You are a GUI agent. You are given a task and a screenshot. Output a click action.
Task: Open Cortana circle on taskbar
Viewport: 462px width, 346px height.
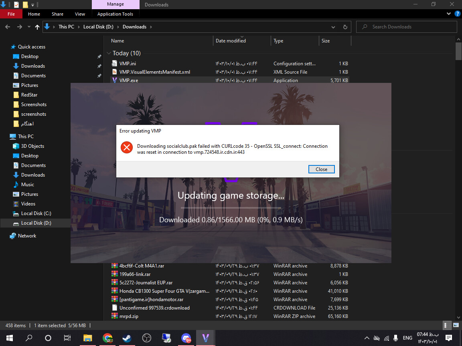(x=48, y=338)
